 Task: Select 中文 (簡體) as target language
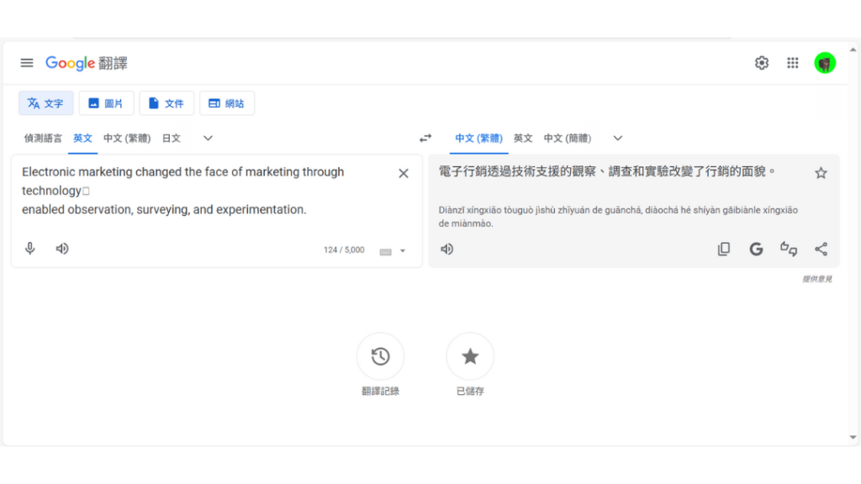(568, 139)
